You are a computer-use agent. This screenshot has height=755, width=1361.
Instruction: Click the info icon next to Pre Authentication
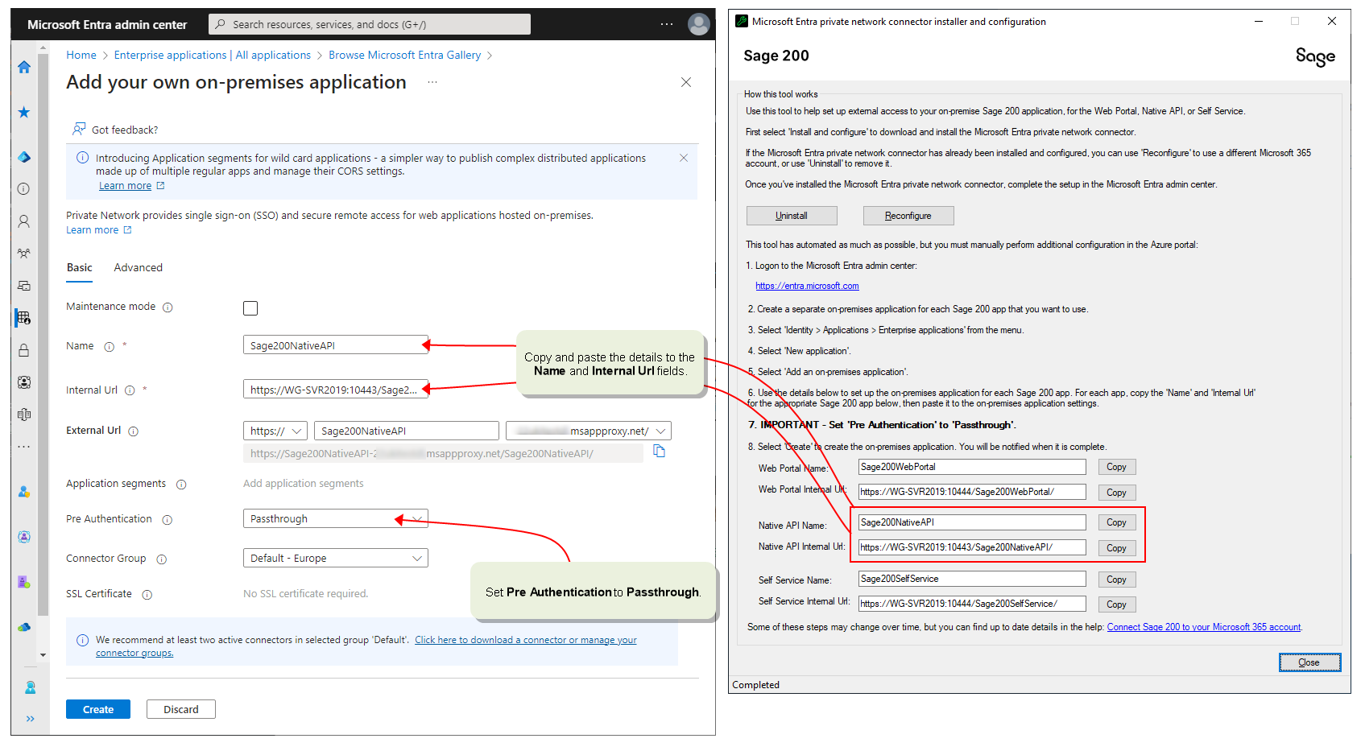168,520
